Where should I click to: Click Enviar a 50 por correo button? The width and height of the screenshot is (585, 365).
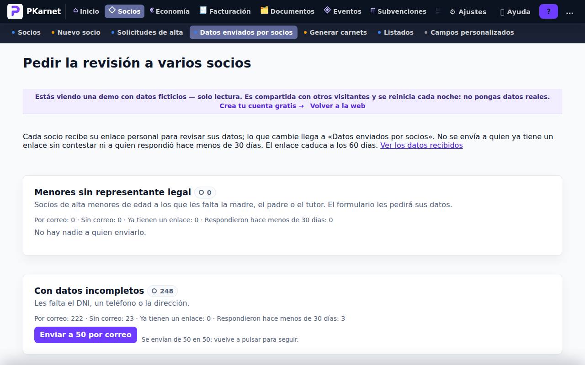[x=85, y=335]
